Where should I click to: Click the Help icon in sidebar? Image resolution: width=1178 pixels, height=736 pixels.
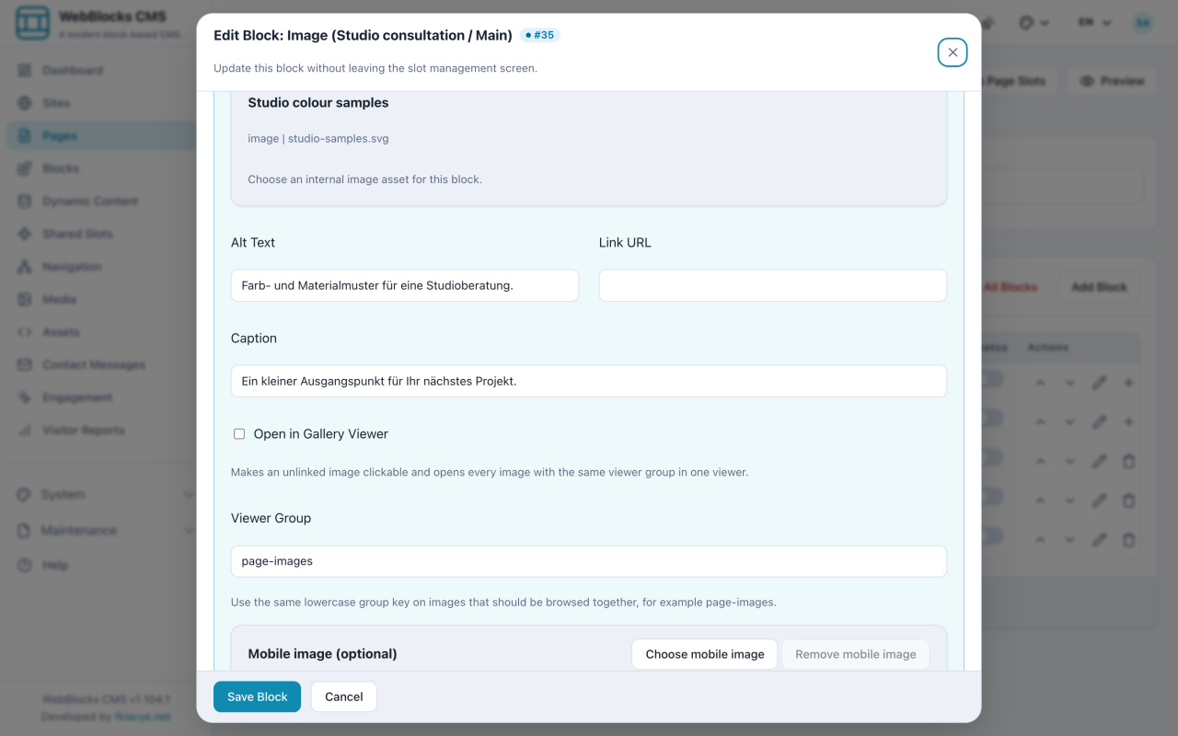(x=25, y=565)
